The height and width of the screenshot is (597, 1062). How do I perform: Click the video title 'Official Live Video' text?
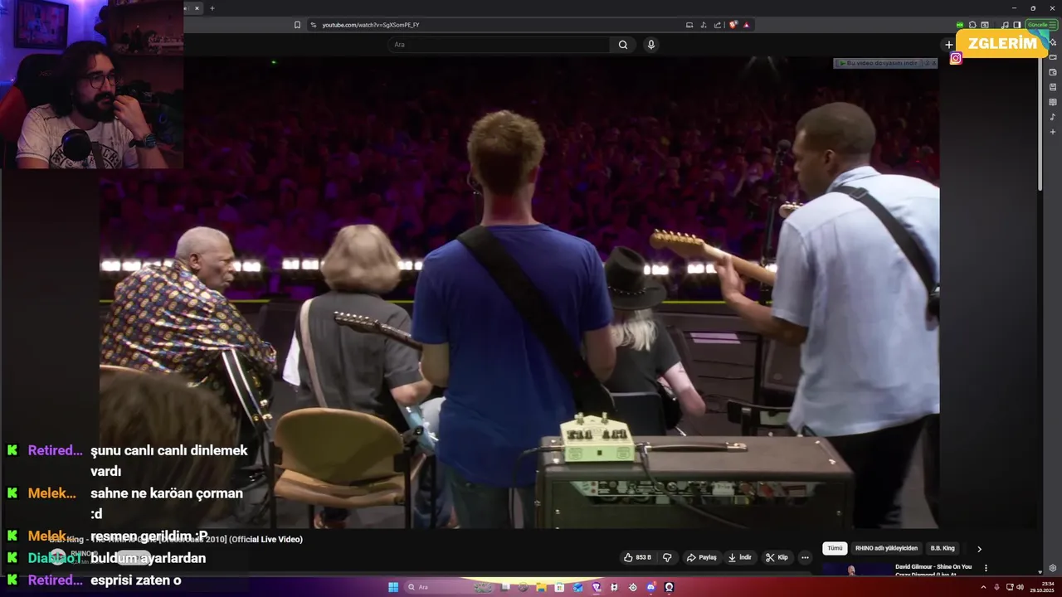pos(266,539)
